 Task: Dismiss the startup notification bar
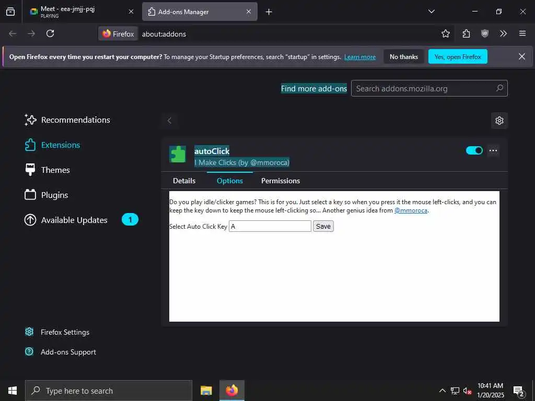click(x=522, y=56)
